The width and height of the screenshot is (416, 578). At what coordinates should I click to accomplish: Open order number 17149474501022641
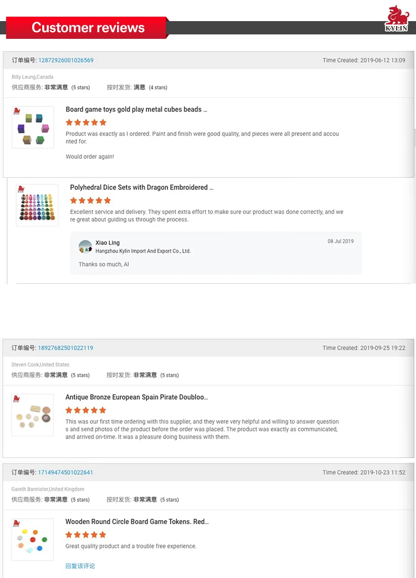65,473
